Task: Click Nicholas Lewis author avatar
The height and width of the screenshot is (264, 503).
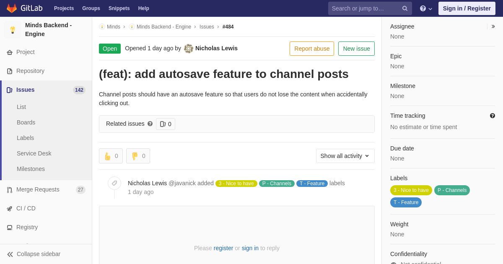Action: coord(189,49)
